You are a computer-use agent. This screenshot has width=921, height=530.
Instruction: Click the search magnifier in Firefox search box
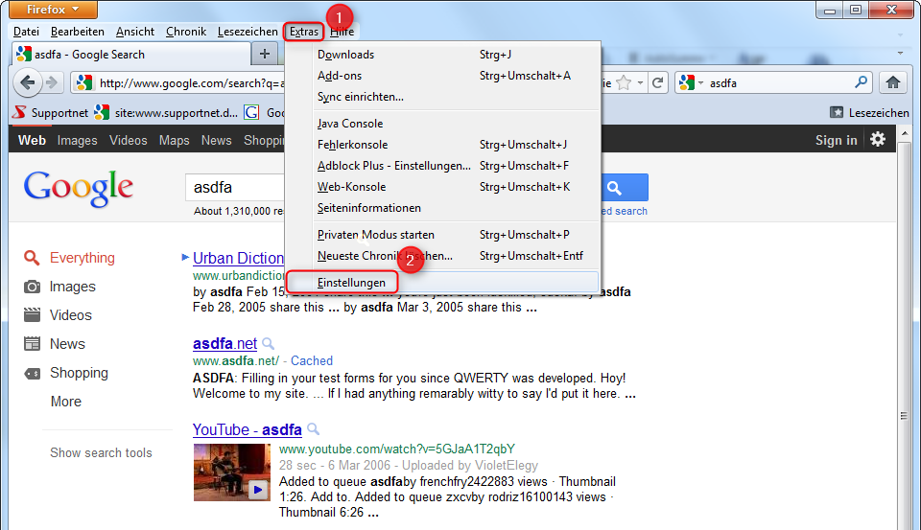coord(862,82)
